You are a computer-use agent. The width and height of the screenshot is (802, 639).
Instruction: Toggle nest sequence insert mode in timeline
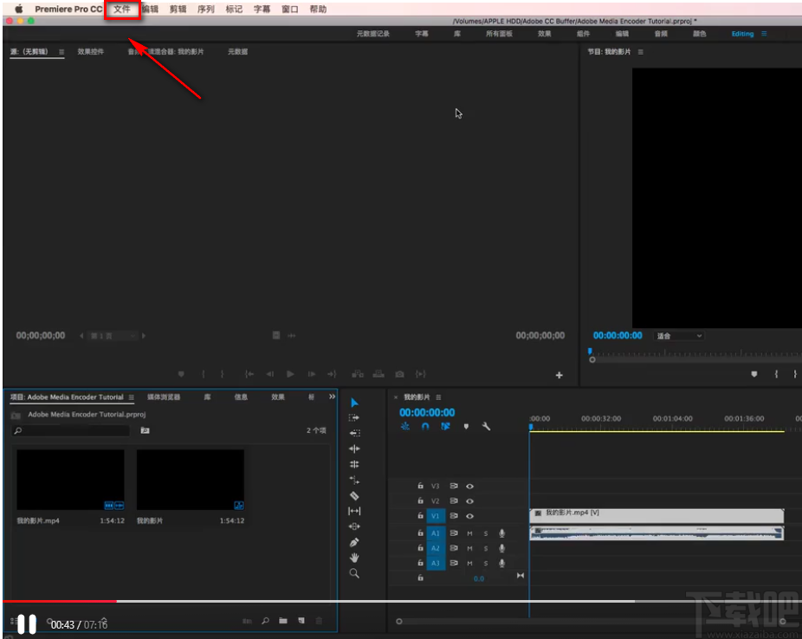pyautogui.click(x=404, y=426)
